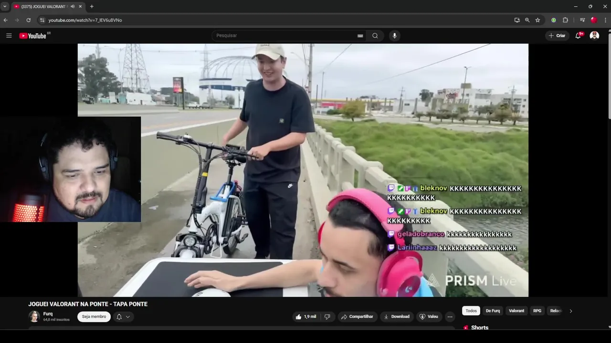Open media control icon in toolbar
The width and height of the screenshot is (611, 343).
pyautogui.click(x=582, y=20)
